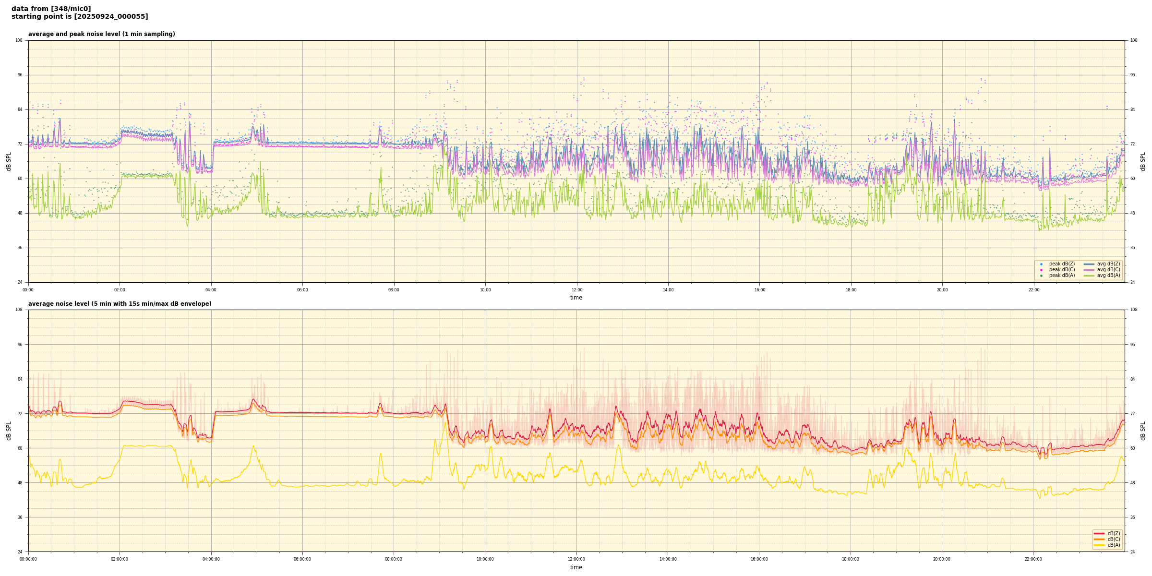The width and height of the screenshot is (1152, 576).
Task: Click the starting point 20250924_000055 text
Action: click(x=80, y=17)
